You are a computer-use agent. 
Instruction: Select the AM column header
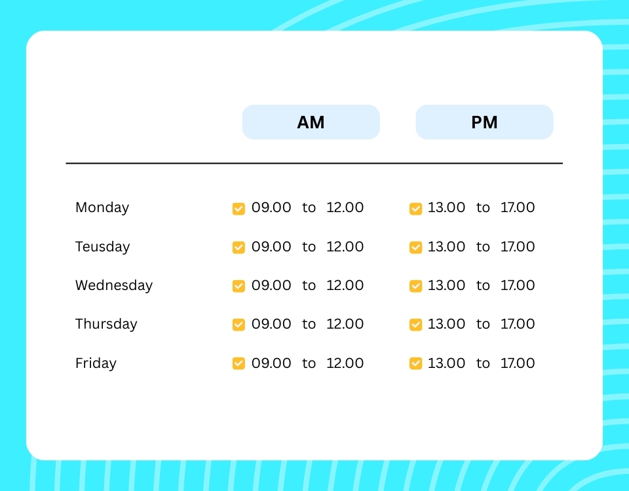(x=311, y=122)
